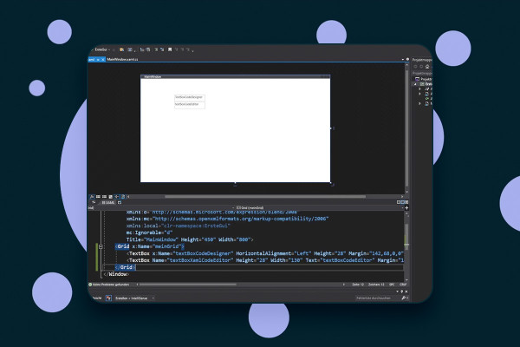Click the pop-out XAML icon beside XAML tab
This screenshot has height=347, width=520.
120,202
